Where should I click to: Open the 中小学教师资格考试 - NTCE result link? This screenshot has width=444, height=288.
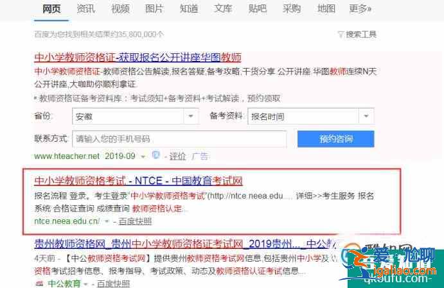click(138, 181)
